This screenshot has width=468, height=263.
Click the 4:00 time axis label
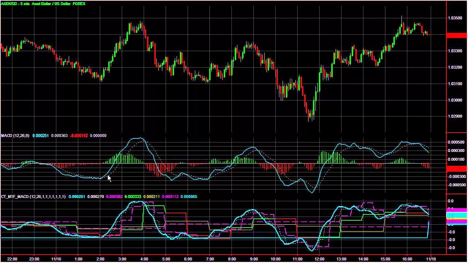pos(144,259)
